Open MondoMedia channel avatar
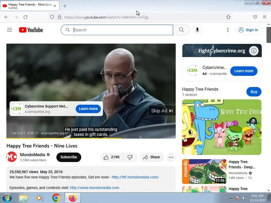Image resolution: width=271 pixels, height=203 pixels. [12, 157]
